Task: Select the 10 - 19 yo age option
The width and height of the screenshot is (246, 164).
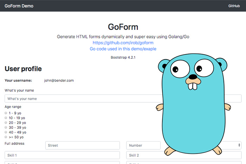Action: [6, 118]
